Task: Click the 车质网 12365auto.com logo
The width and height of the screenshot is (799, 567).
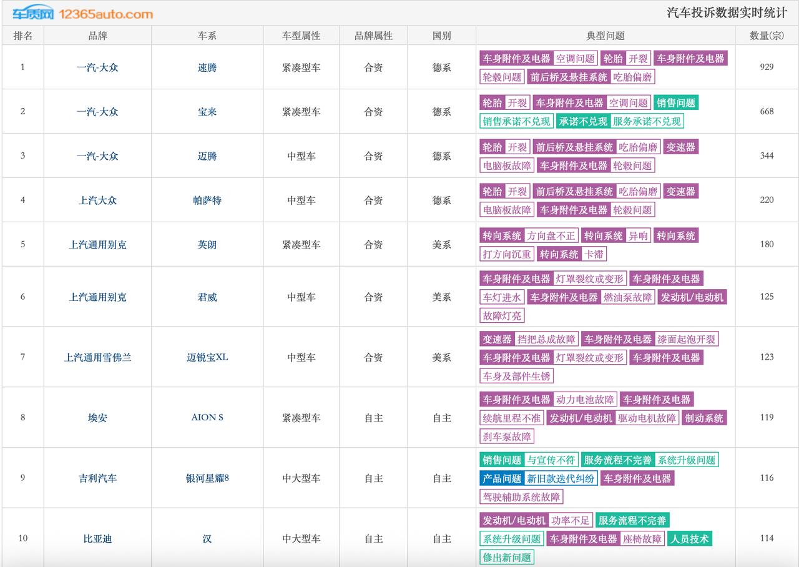Action: pyautogui.click(x=82, y=13)
